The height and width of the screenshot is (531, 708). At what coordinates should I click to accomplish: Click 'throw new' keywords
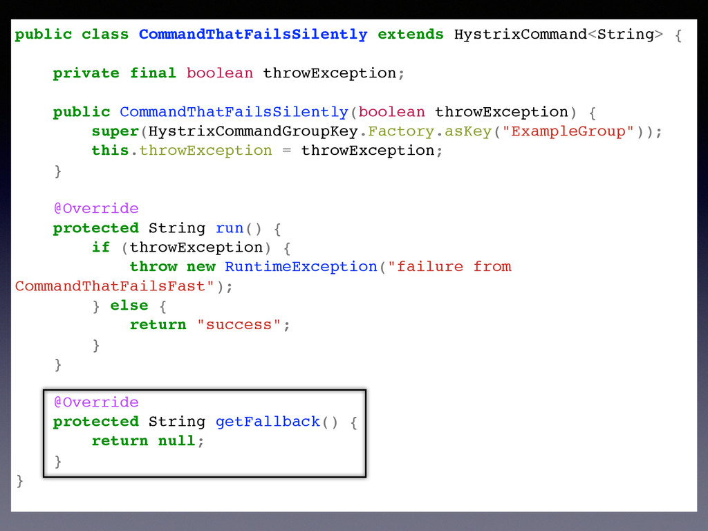pos(172,267)
